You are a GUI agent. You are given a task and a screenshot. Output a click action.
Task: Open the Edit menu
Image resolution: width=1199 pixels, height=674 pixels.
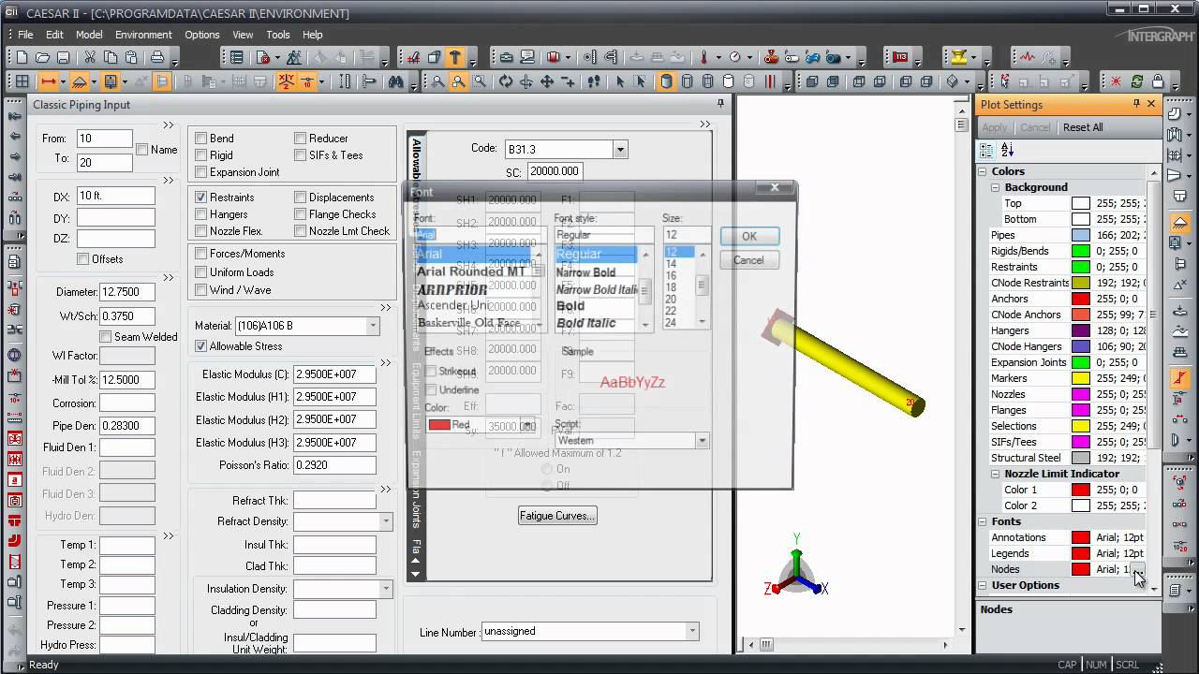pos(55,35)
